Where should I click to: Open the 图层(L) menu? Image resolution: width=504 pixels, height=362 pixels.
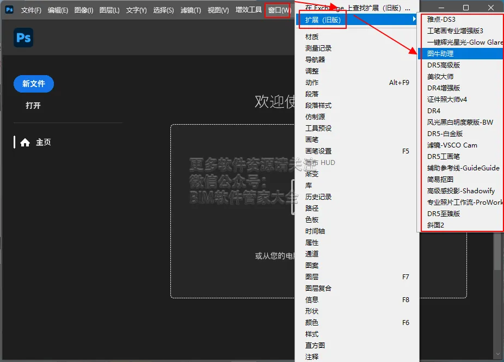[x=109, y=10]
